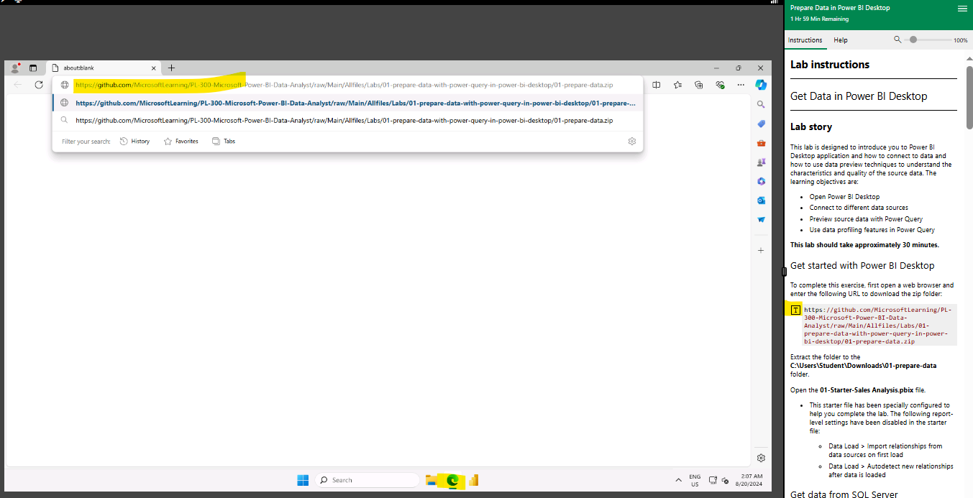The height and width of the screenshot is (498, 973).
Task: Refresh the about:blank page
Action: [39, 85]
